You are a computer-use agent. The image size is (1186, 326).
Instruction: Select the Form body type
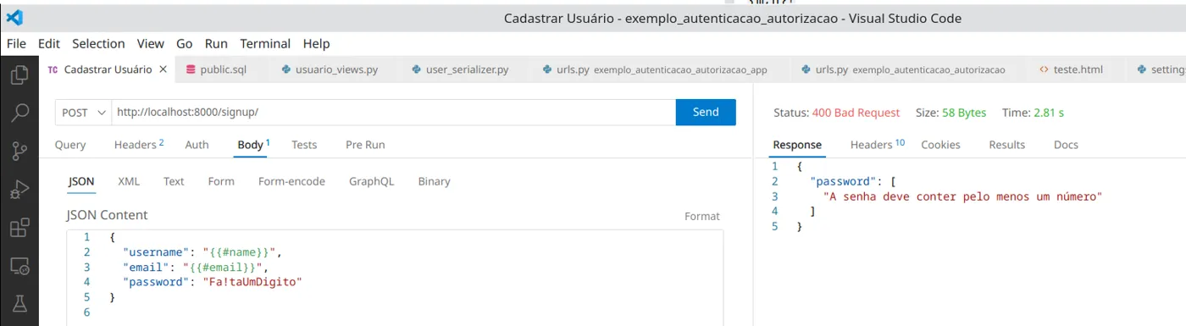coord(221,181)
